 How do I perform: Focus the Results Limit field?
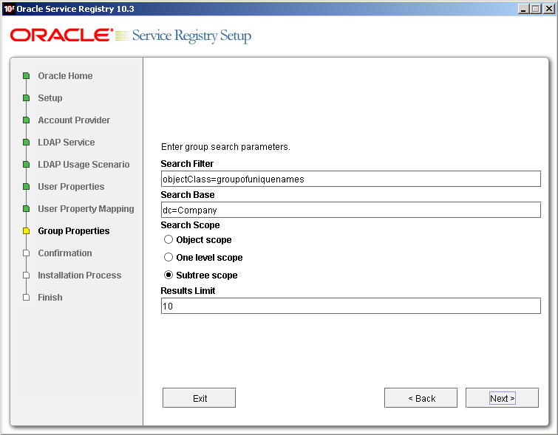point(351,306)
